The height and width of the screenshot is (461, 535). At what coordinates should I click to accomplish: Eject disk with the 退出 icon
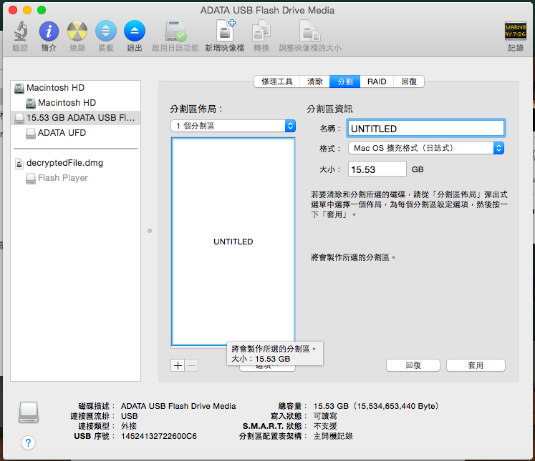(135, 31)
